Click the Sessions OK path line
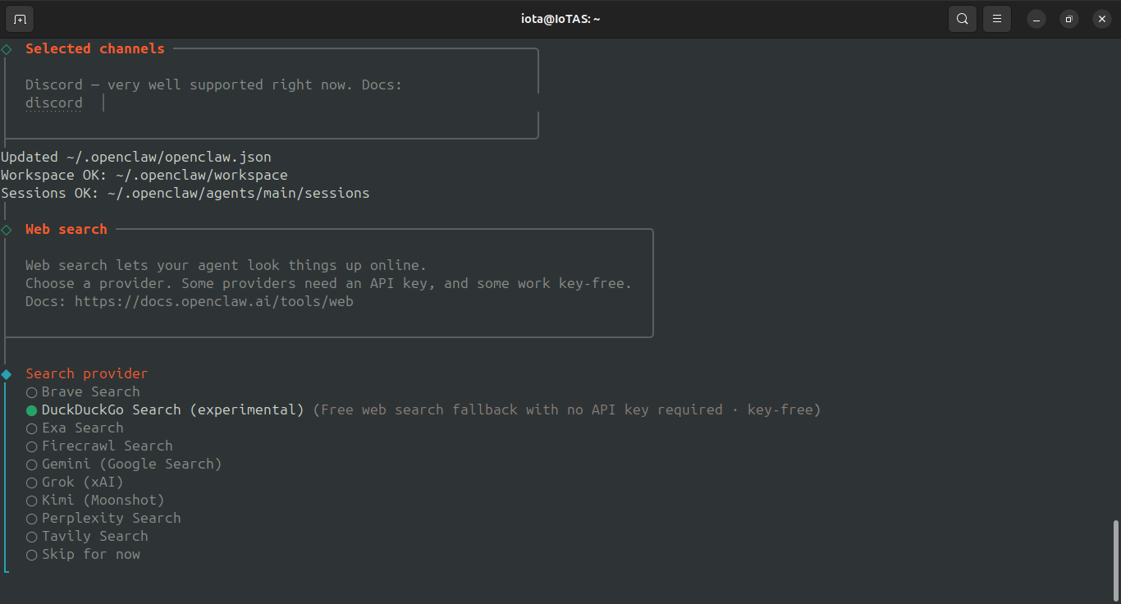 tap(185, 193)
